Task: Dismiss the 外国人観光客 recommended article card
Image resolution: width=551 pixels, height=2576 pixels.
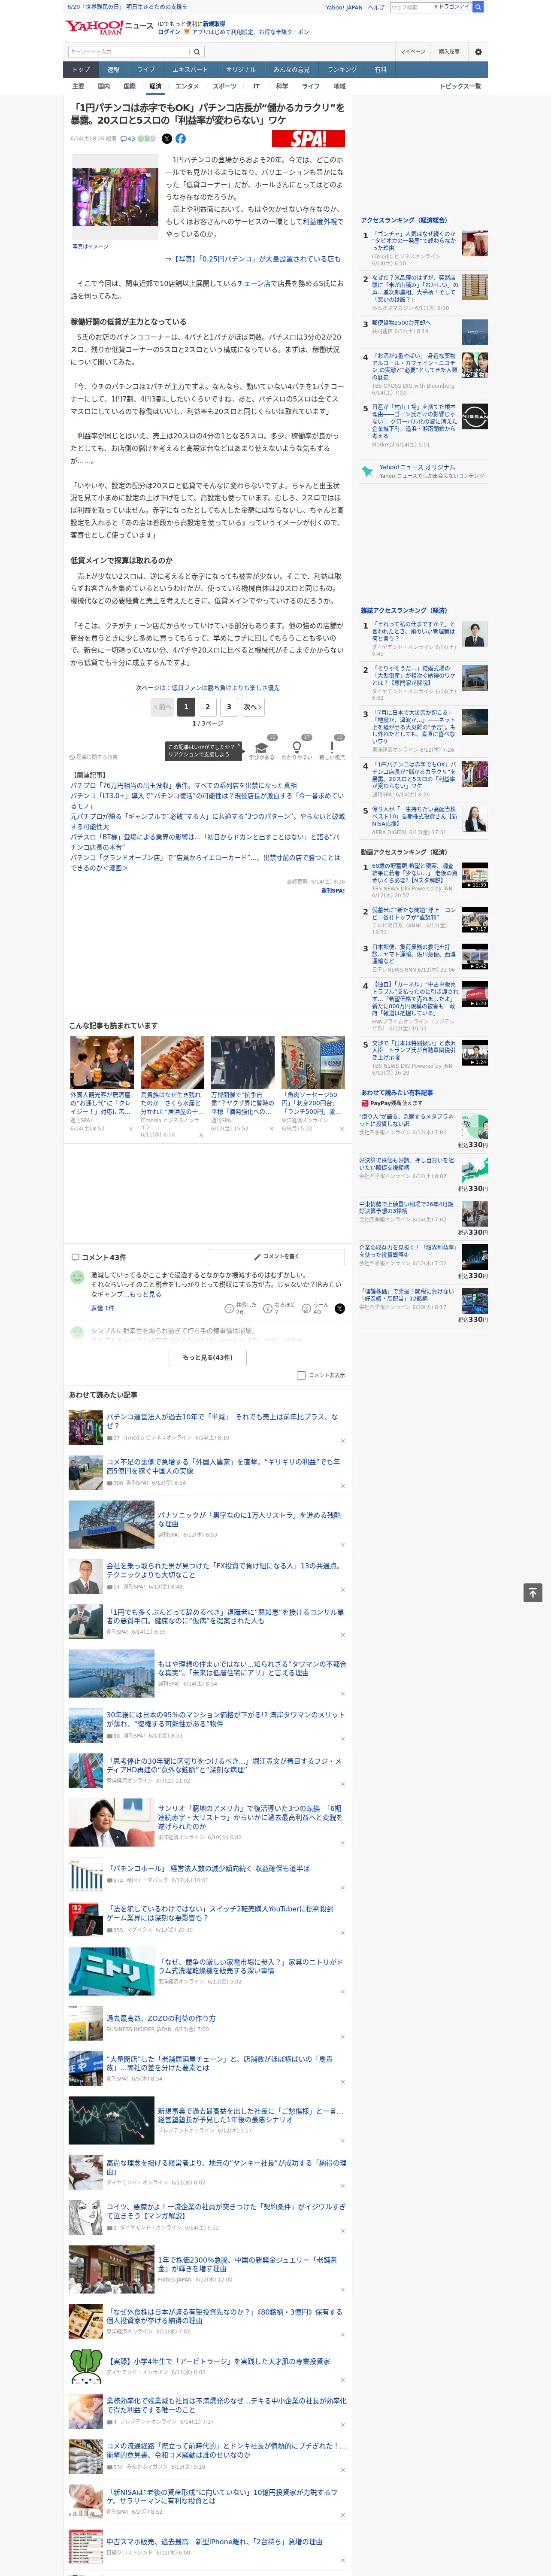Action: [x=130, y=1129]
